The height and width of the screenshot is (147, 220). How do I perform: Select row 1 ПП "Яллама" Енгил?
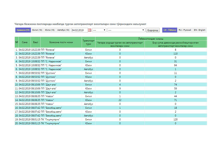(111, 50)
